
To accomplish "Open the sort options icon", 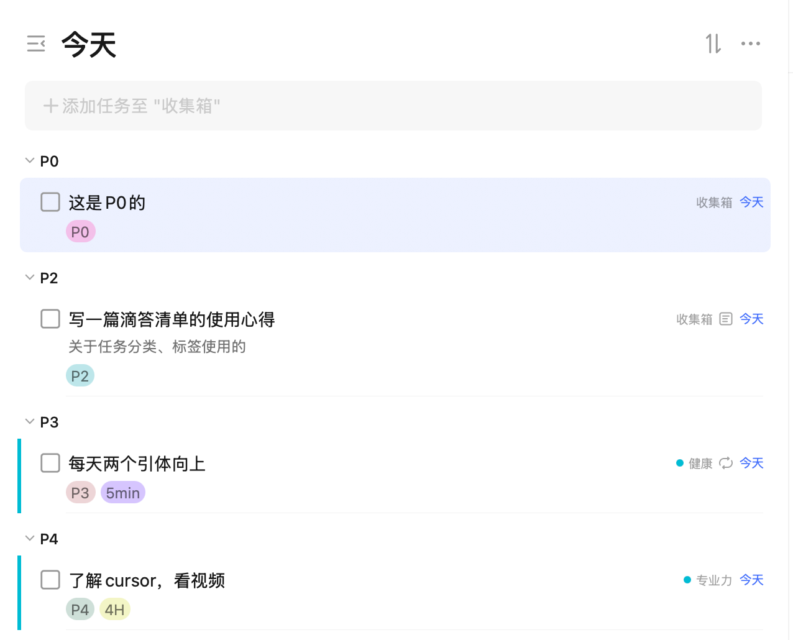I will pos(713,43).
